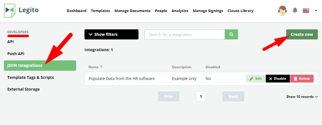Viewport: 322px width, 125px height.
Task: Select Push API in the sidebar
Action: coord(16,54)
